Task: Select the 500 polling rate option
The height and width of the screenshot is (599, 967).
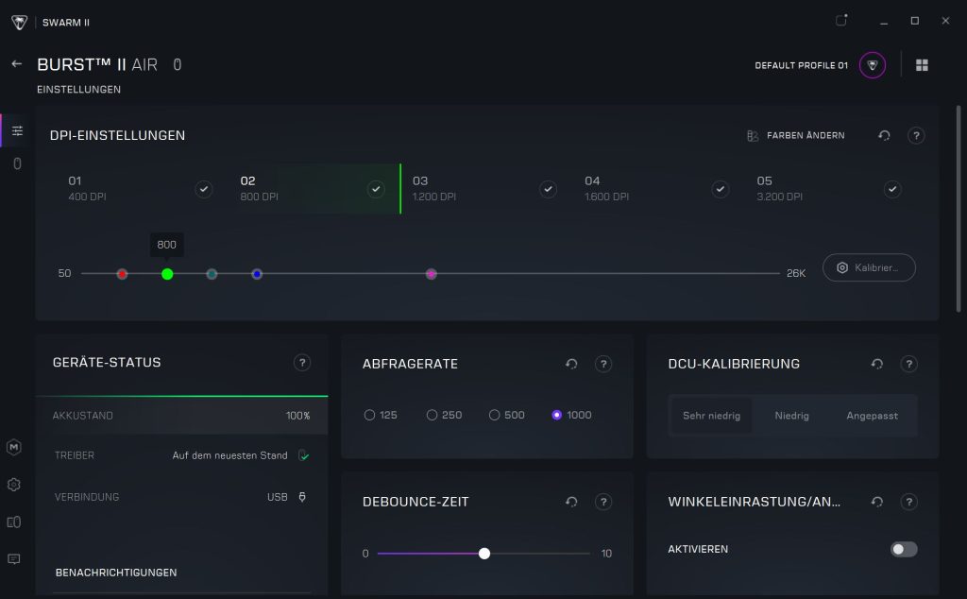Action: 495,415
